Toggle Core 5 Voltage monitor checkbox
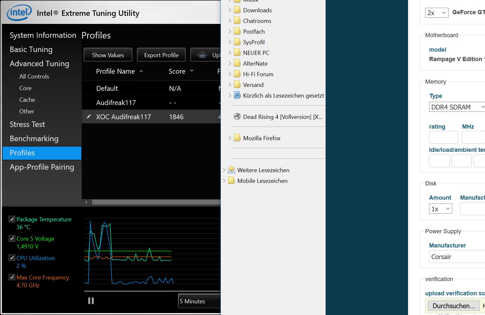Screen dimensions: 485x315 [x=12, y=238]
